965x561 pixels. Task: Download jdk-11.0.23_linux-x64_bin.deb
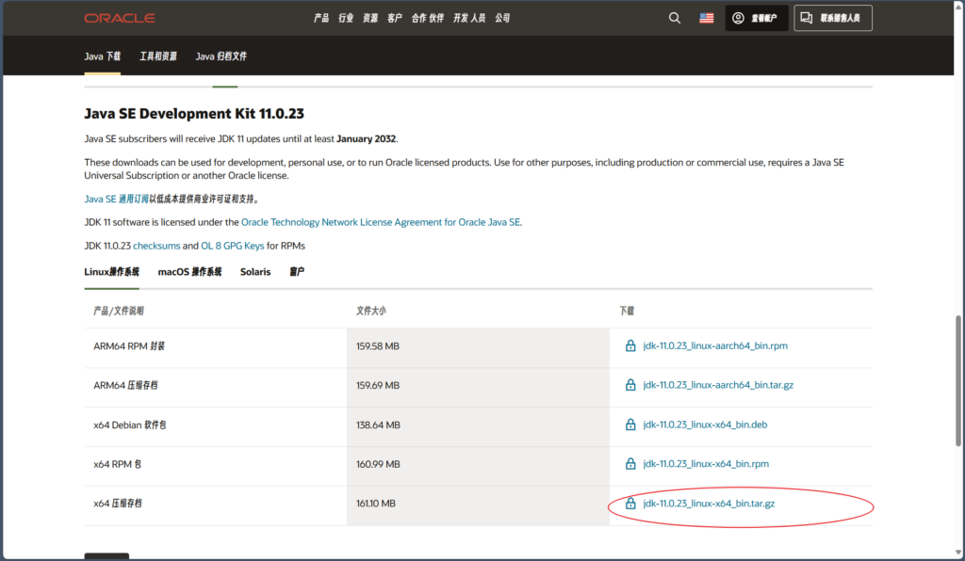705,425
